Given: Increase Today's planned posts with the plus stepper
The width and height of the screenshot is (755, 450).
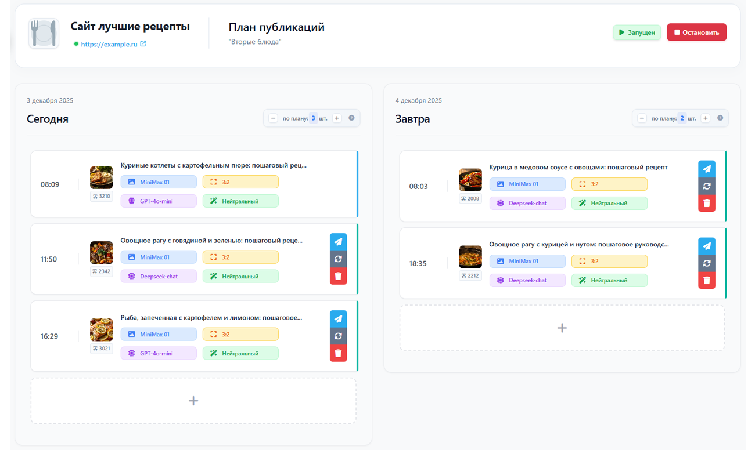Looking at the screenshot, I should pyautogui.click(x=337, y=118).
